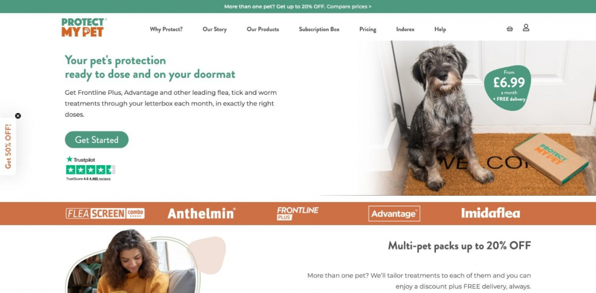
Task: Open the Why Protect? menu item
Action: click(x=166, y=29)
